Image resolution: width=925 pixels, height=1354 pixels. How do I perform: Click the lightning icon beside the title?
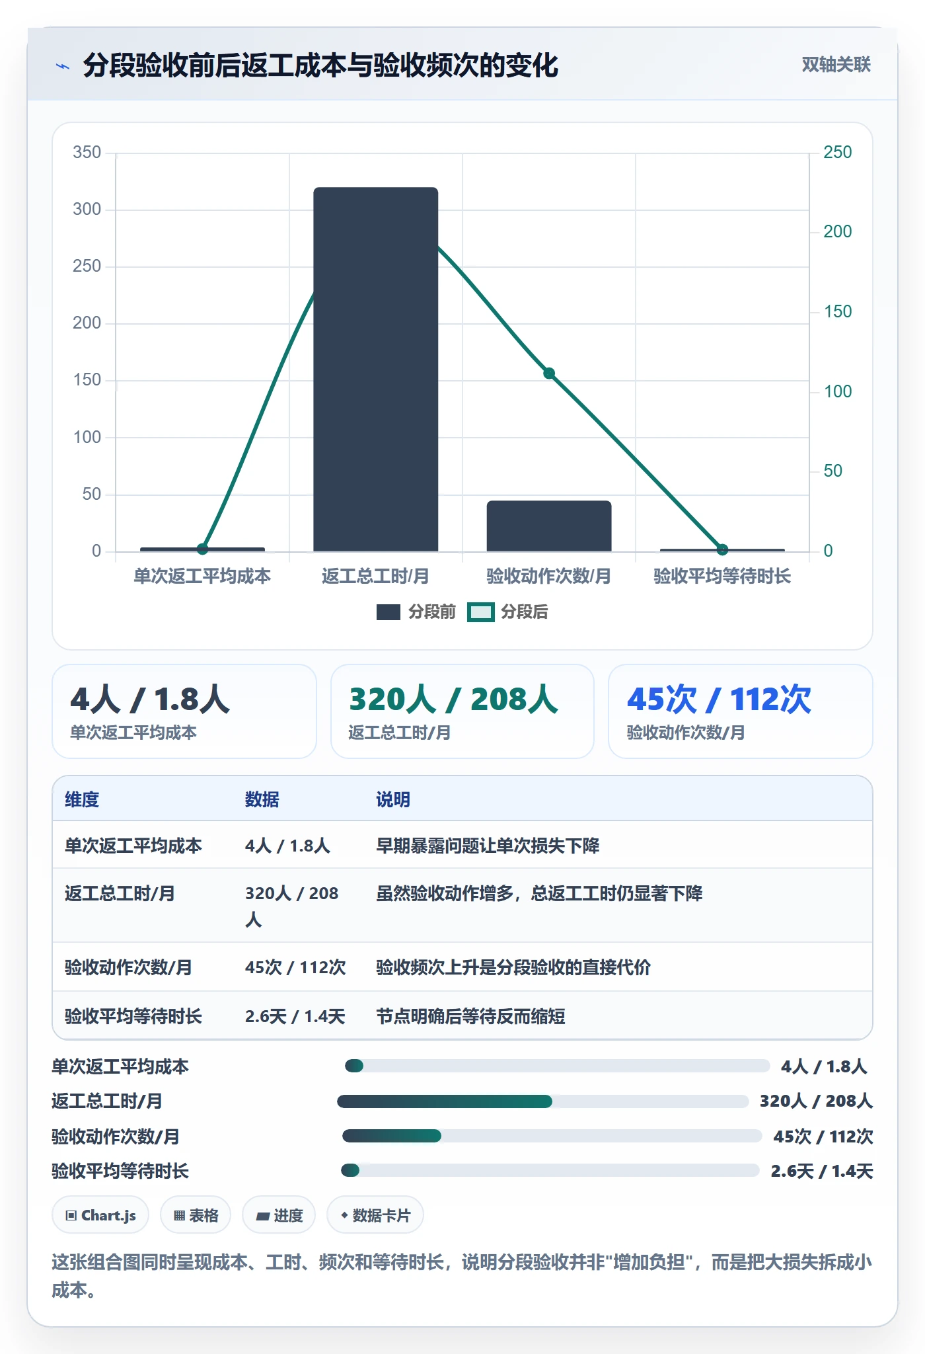(63, 66)
